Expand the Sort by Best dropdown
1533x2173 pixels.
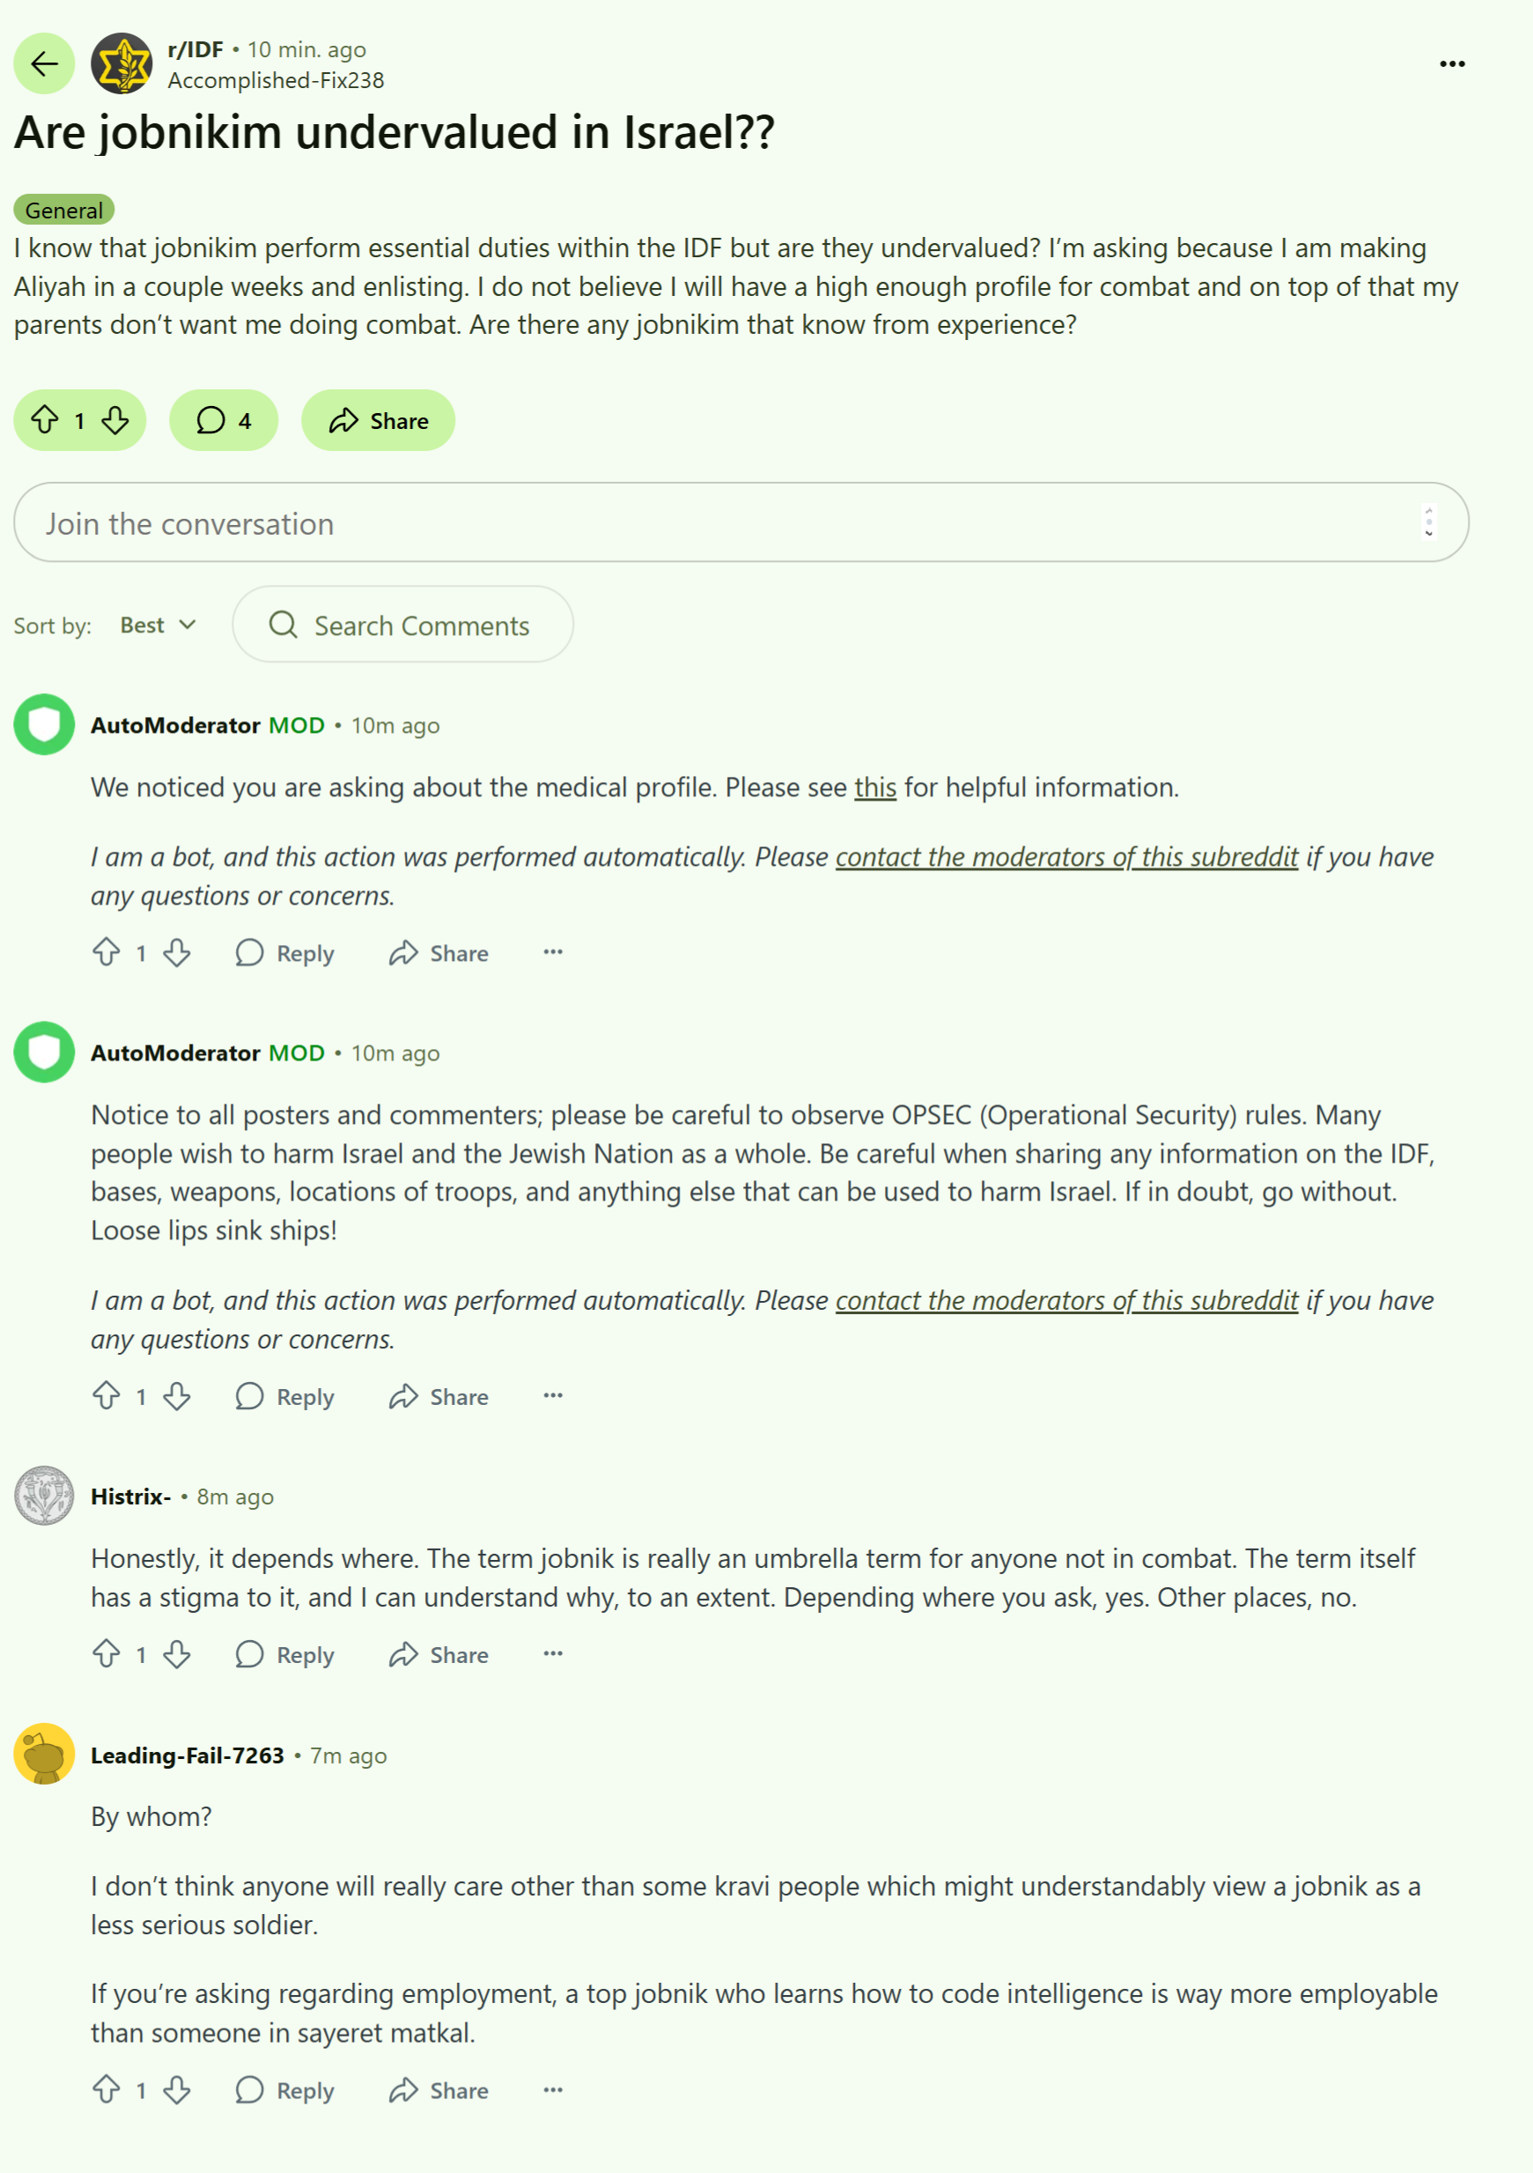tap(158, 625)
